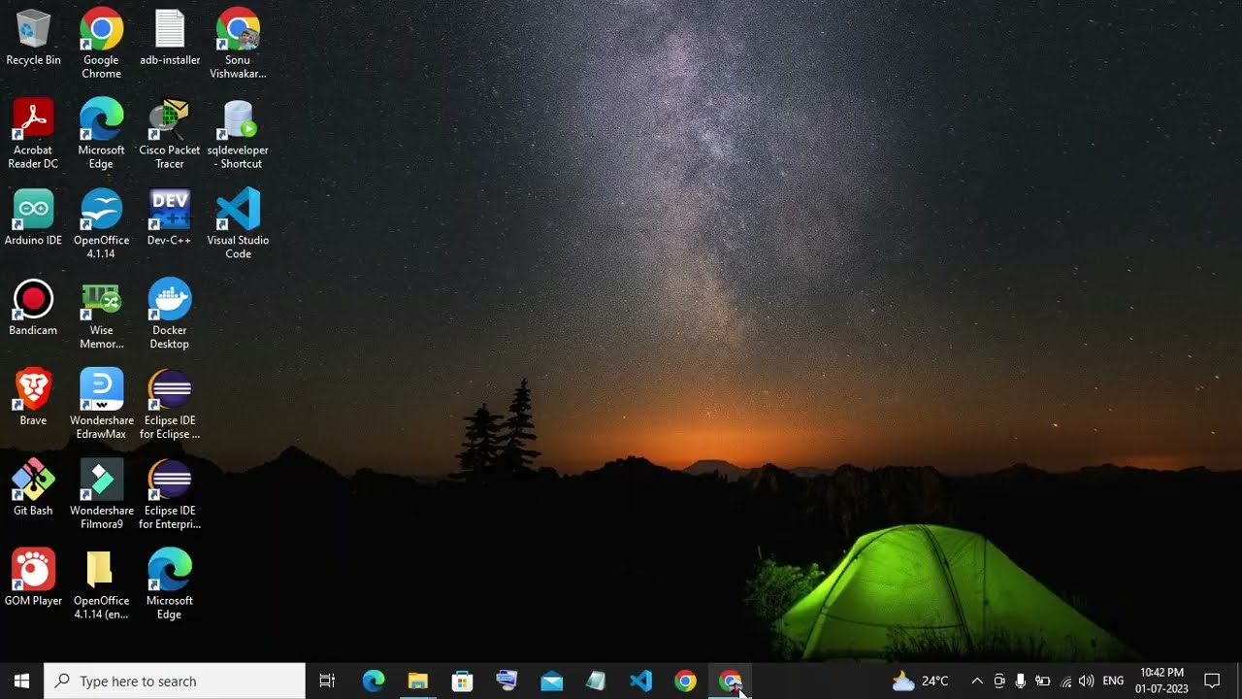Select the Sonu Vishwakar... Chrome profile shortcut
Image resolution: width=1242 pixels, height=699 pixels.
tap(238, 44)
